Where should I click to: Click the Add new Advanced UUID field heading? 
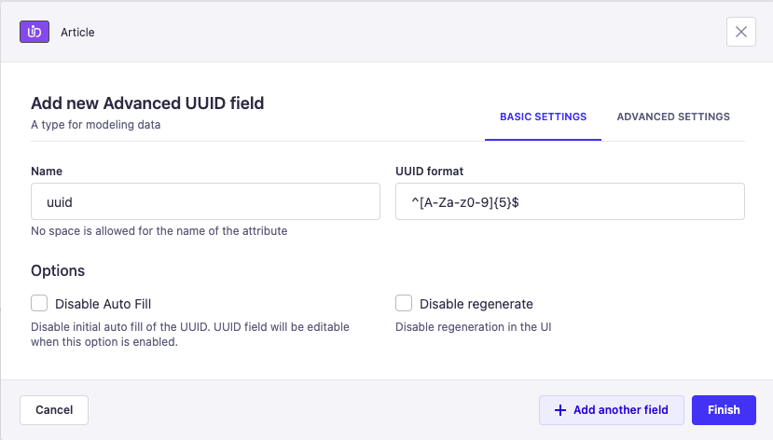point(147,103)
